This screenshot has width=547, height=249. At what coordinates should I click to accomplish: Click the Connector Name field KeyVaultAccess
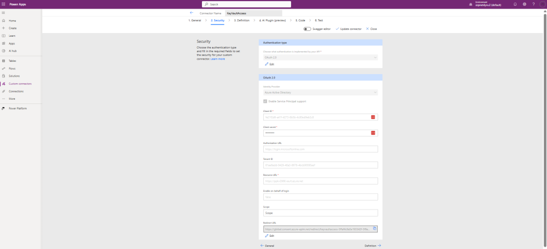(254, 13)
